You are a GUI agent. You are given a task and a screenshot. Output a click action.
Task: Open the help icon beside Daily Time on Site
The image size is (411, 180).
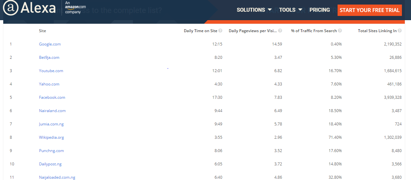pyautogui.click(x=220, y=31)
